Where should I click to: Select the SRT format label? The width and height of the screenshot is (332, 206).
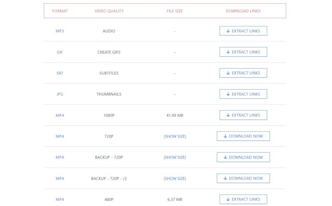pyautogui.click(x=60, y=73)
